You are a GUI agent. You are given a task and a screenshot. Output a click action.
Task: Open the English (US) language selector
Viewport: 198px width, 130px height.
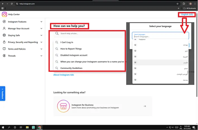pos(187,14)
